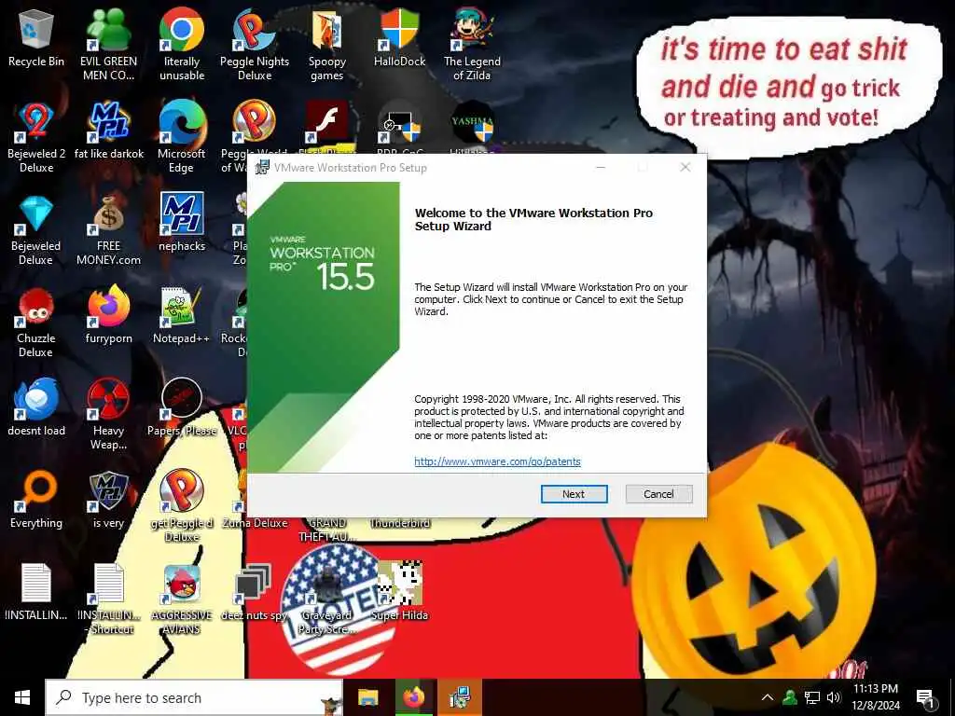This screenshot has height=716, width=955.
Task: Select EVIL GREEN MEN CO desktop icon
Action: tap(108, 44)
